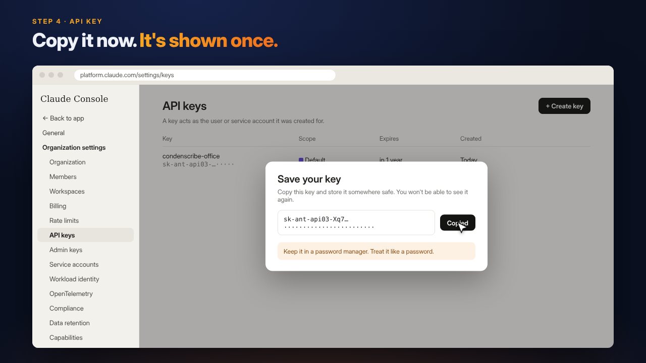Go to Data retention settings
646x363 pixels.
tap(70, 323)
